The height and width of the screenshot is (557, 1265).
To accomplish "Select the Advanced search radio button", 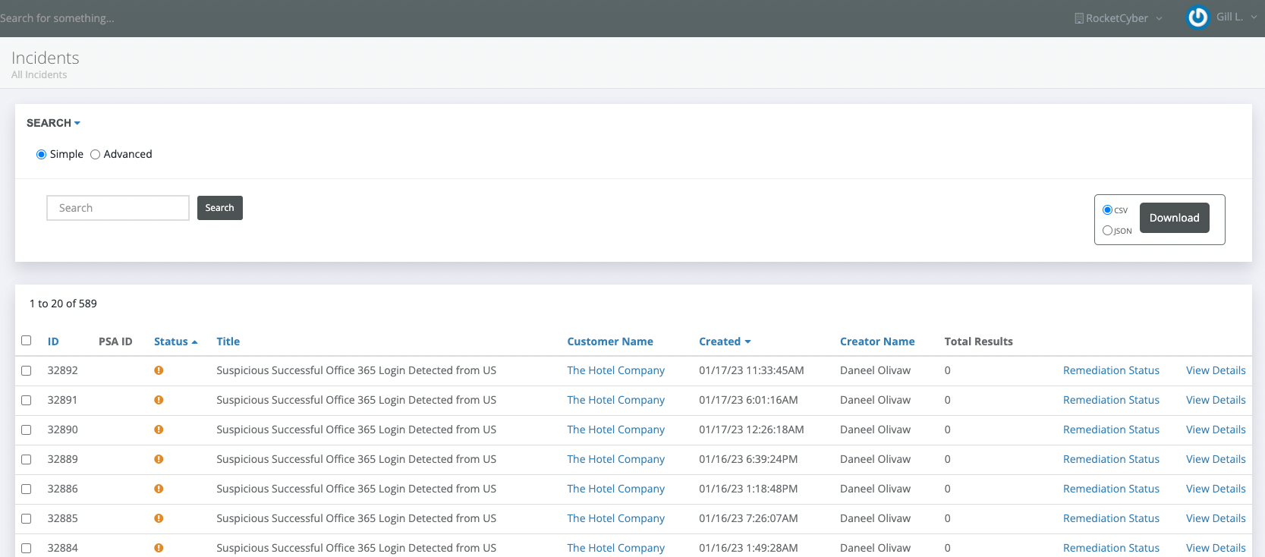I will [x=96, y=155].
